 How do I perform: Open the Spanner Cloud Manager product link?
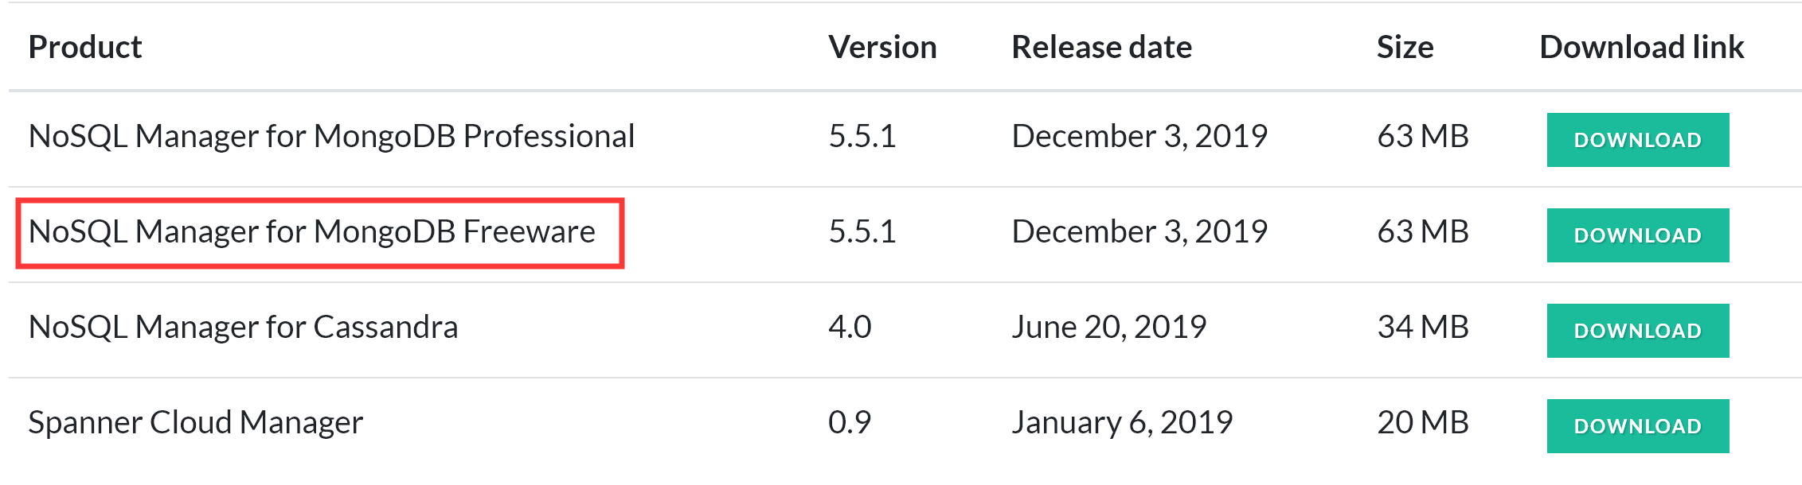tap(195, 421)
